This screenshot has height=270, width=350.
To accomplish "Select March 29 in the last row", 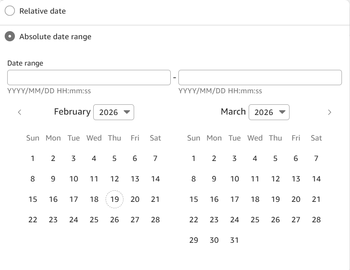I will 194,240.
